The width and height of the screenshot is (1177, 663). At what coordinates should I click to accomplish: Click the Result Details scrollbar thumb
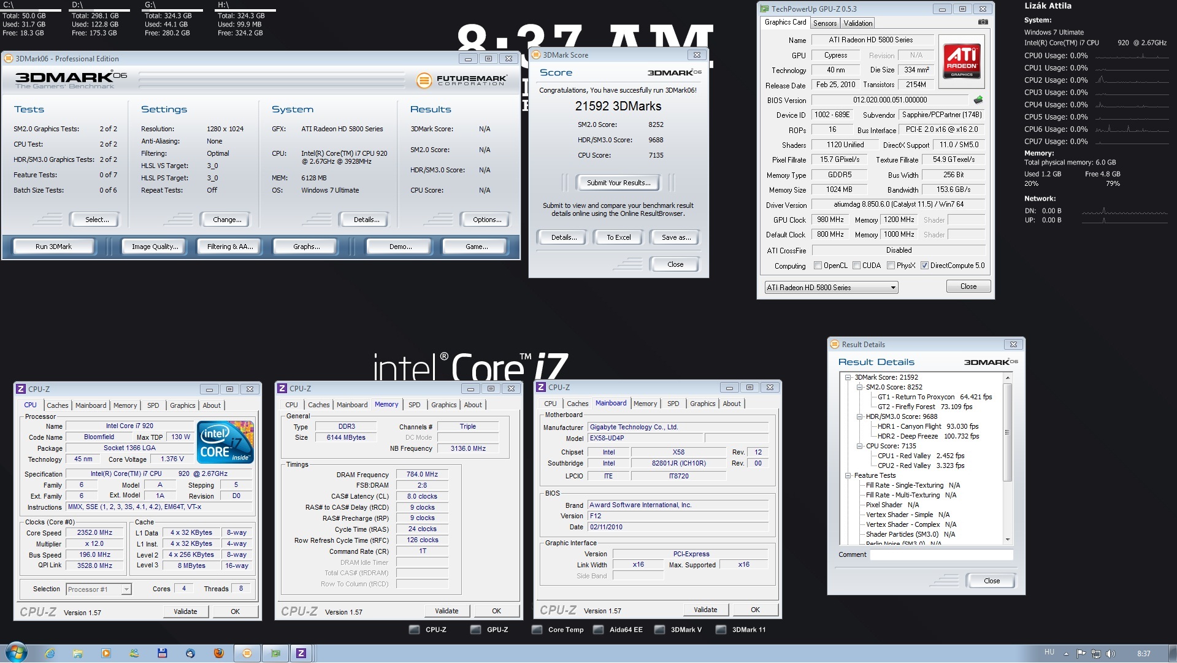(1006, 432)
